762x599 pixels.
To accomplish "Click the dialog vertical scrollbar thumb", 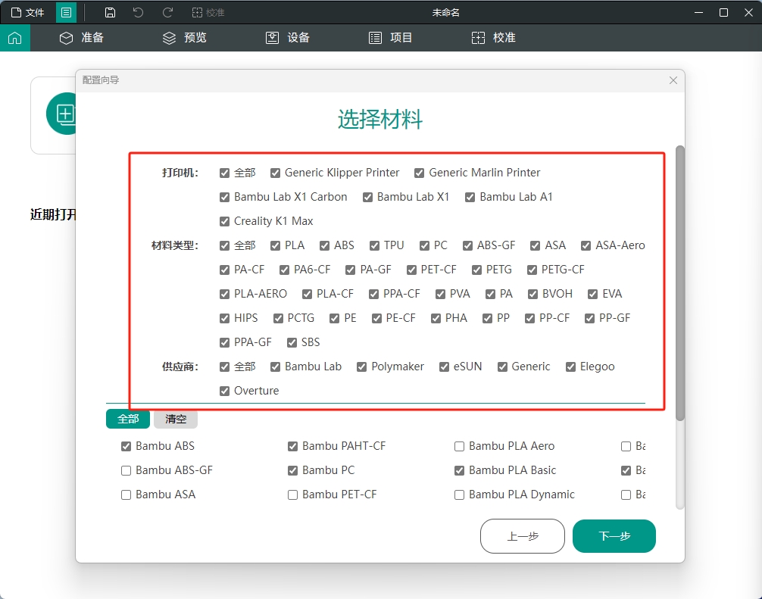I will click(680, 283).
